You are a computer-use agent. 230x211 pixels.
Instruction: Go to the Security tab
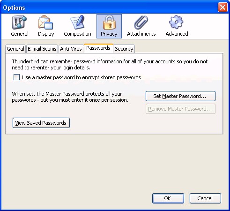[124, 49]
